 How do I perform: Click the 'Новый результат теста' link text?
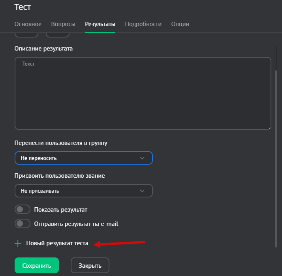coord(57,244)
